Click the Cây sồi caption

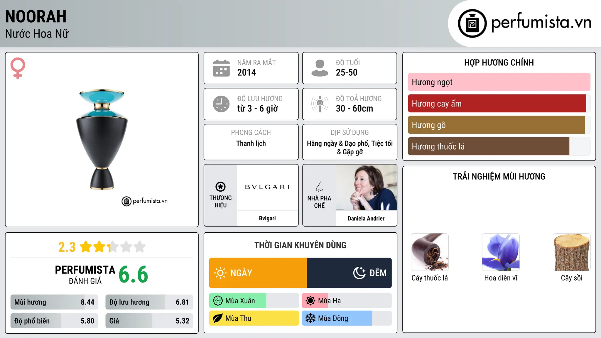[x=572, y=278]
